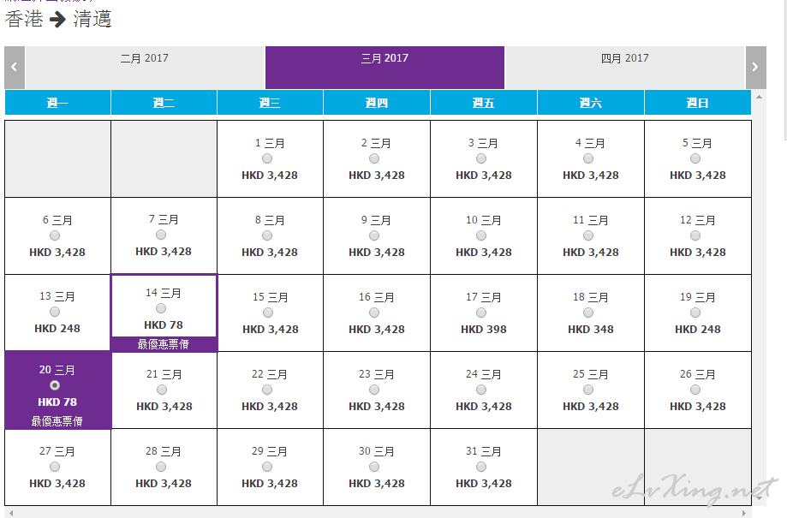Image resolution: width=787 pixels, height=518 pixels.
Task: Pick the 31 三月 radio button
Action: (481, 467)
